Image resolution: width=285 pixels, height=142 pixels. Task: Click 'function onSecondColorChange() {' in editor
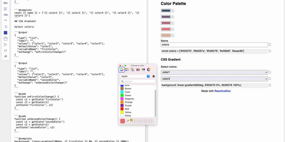pos(37,119)
